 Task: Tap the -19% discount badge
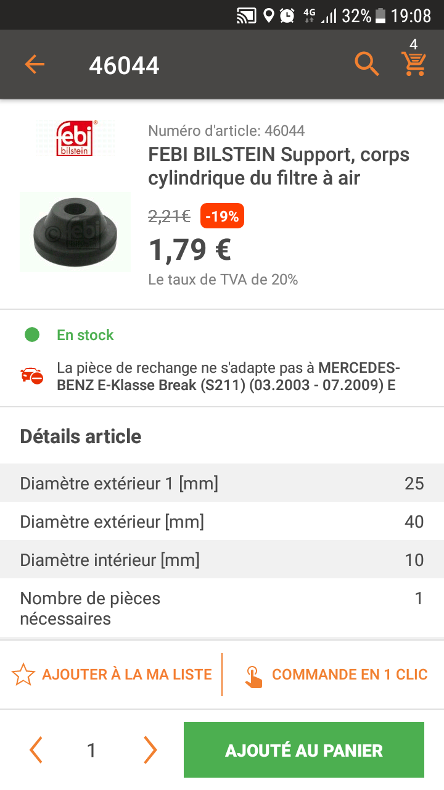point(222,216)
